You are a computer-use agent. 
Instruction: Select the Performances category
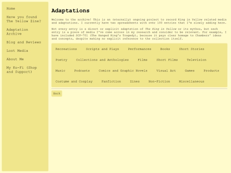pyautogui.click(x=139, y=49)
